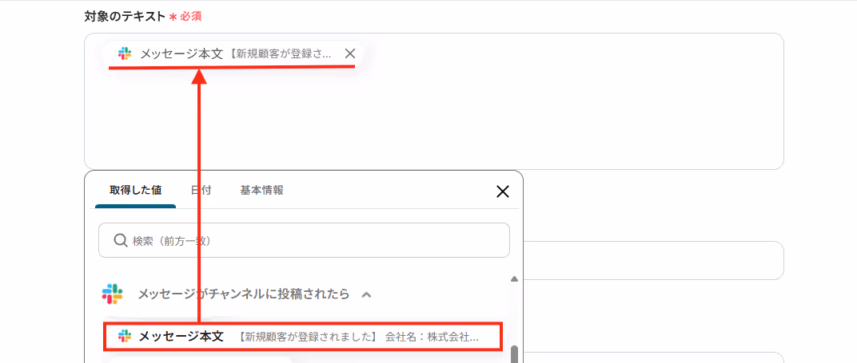Click the メッセージがチャンネルに投稿されたら section title
The height and width of the screenshot is (363, 857).
point(243,294)
